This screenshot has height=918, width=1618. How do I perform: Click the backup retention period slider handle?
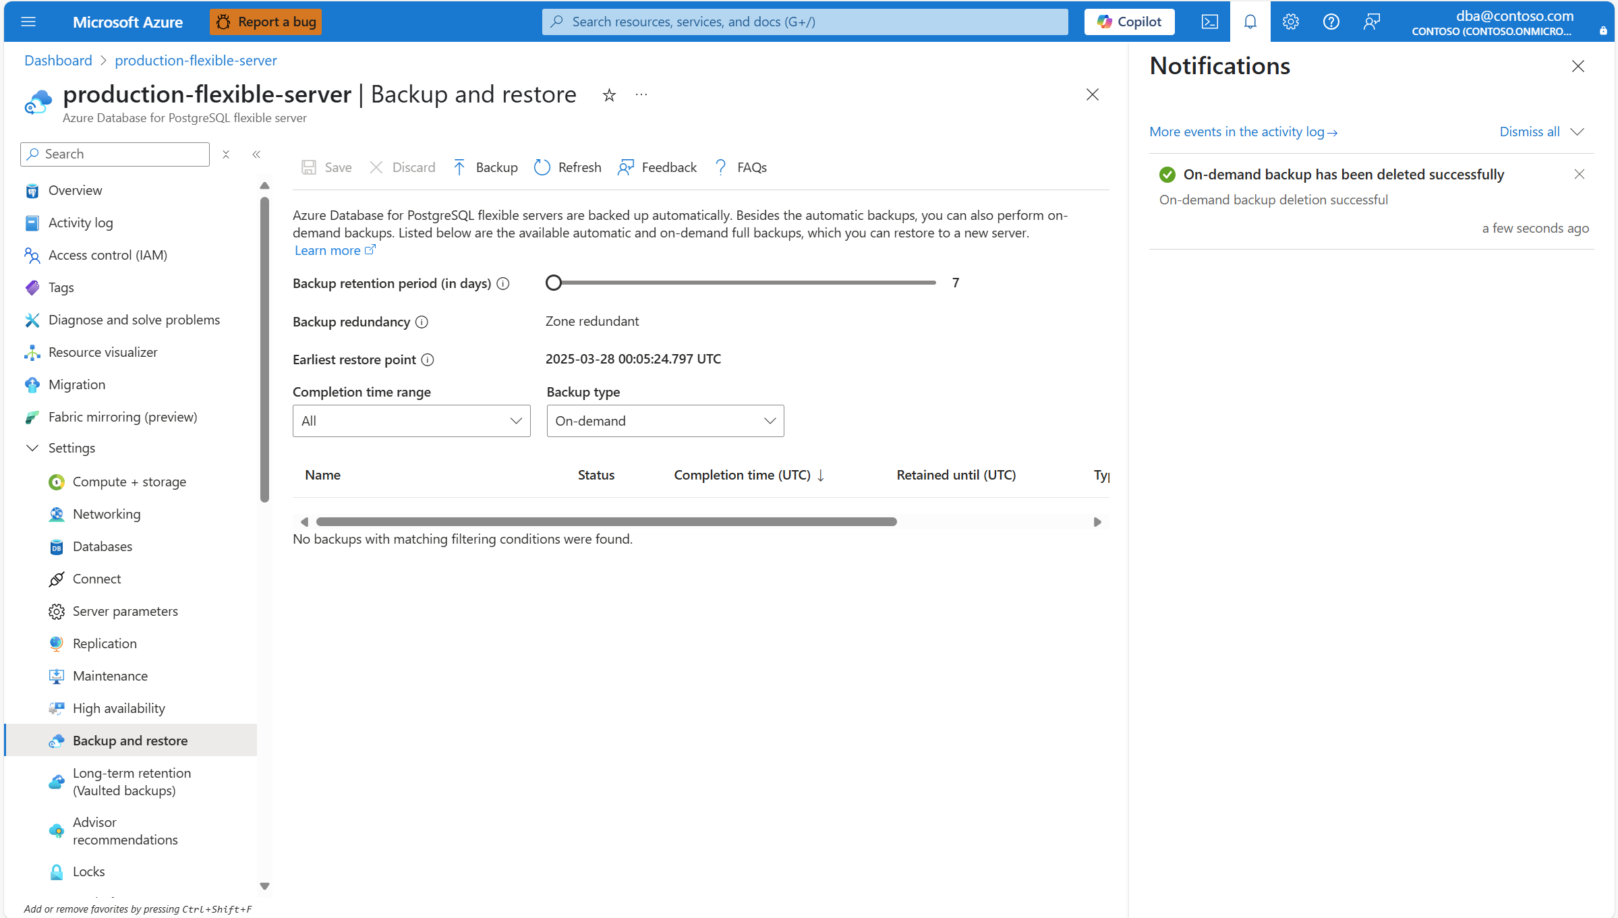(x=554, y=283)
